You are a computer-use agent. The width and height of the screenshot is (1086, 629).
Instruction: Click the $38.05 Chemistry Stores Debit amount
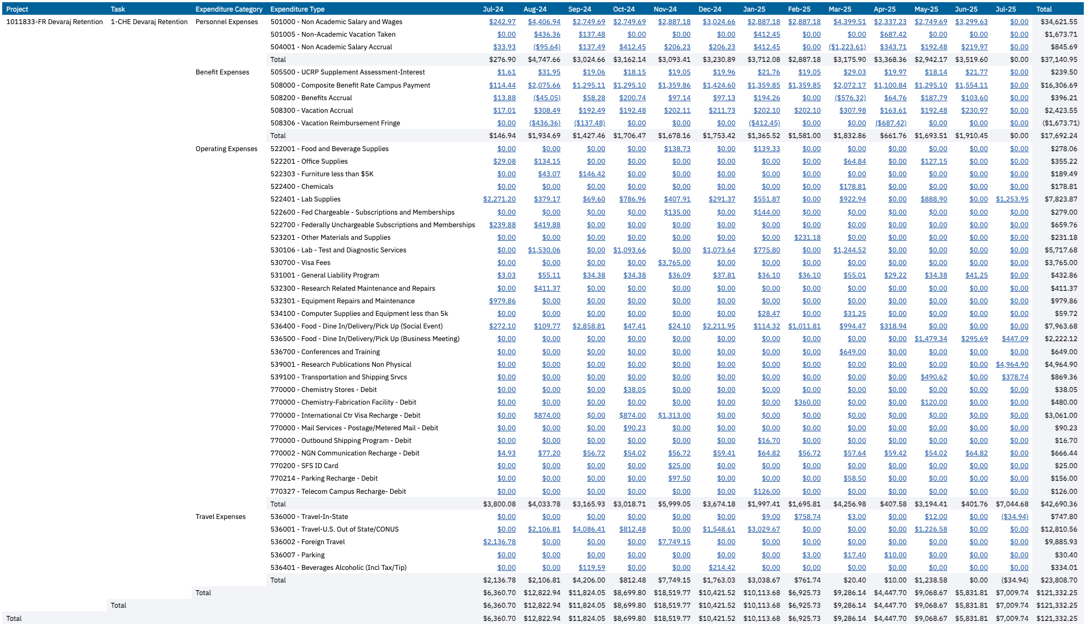click(x=635, y=390)
